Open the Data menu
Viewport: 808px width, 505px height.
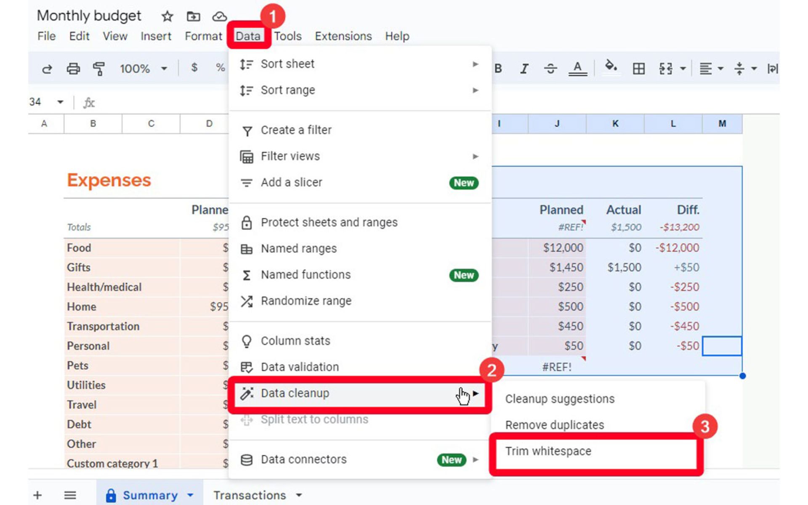click(247, 36)
